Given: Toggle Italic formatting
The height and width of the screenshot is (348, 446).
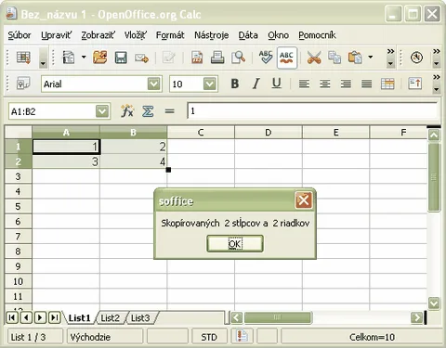Looking at the screenshot, I should click(x=256, y=84).
